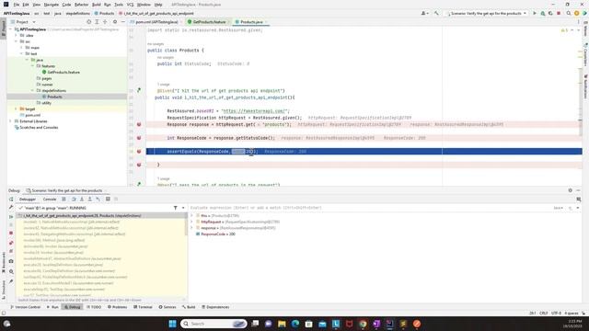Stop the process with the red square icon
This screenshot has height=331, width=589.
pos(559,13)
